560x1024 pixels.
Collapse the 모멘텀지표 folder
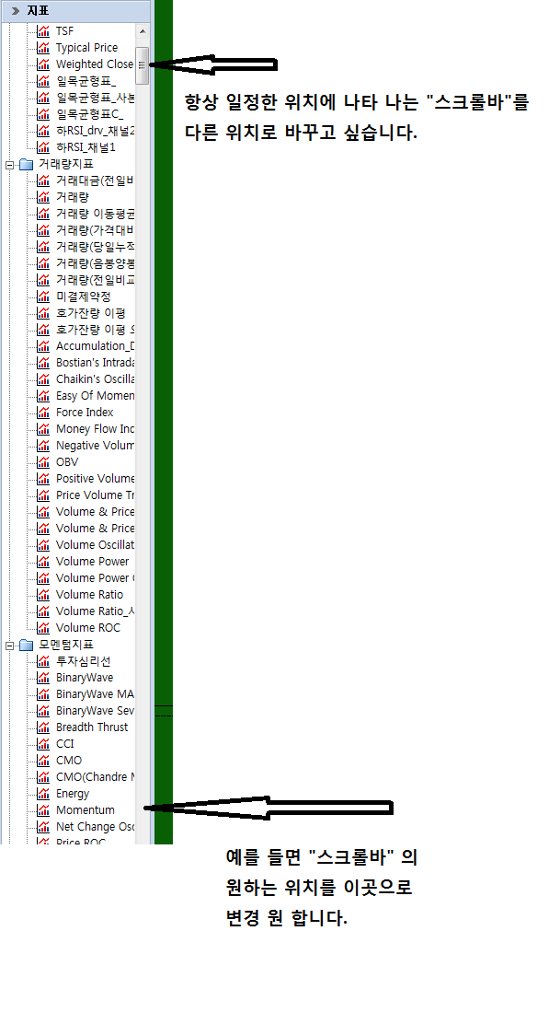point(10,645)
